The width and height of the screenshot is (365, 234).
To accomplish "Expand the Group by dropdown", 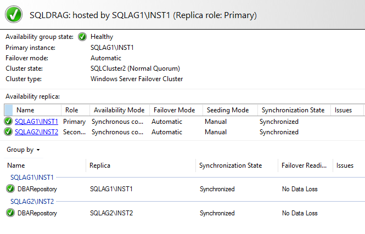I will pos(23,150).
